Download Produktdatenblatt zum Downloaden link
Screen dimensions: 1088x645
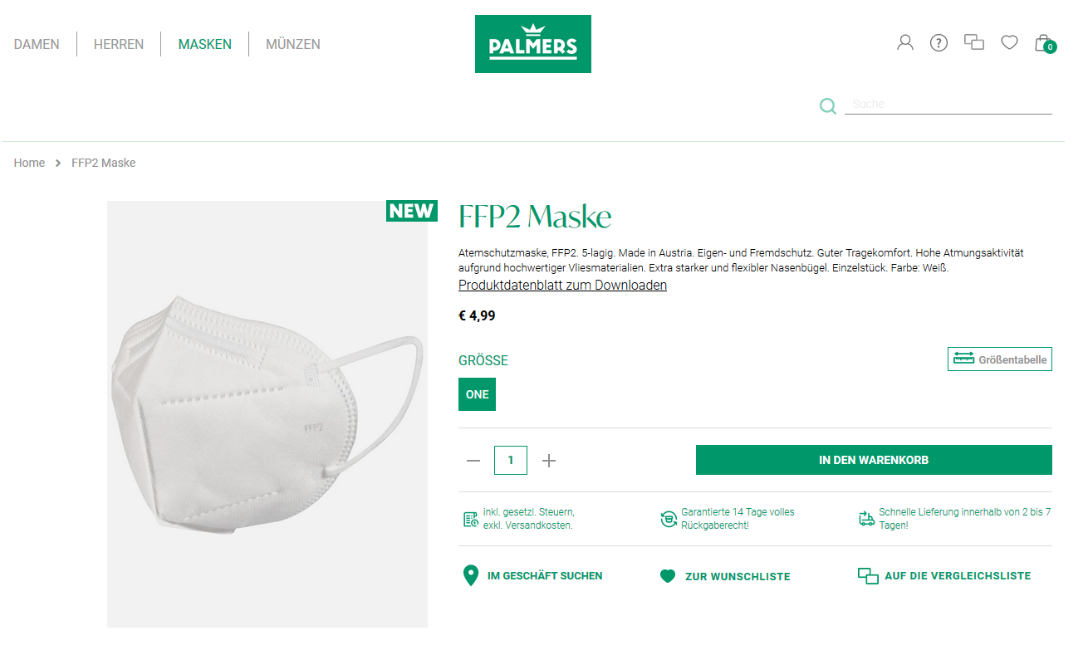[x=562, y=285]
